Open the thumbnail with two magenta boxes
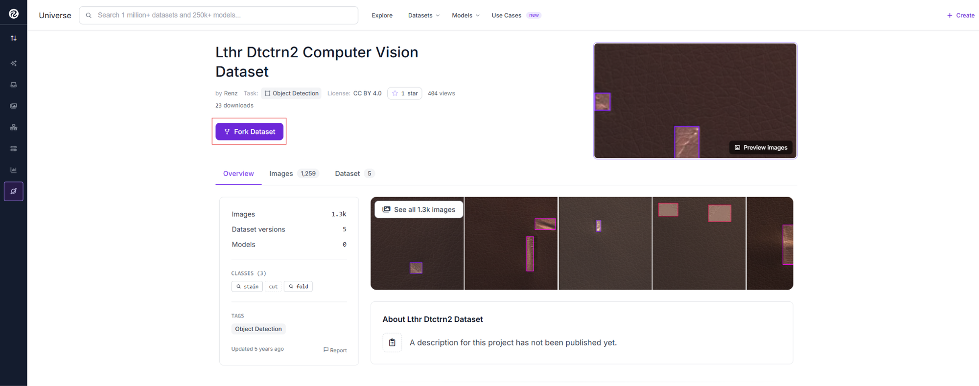 pyautogui.click(x=511, y=243)
